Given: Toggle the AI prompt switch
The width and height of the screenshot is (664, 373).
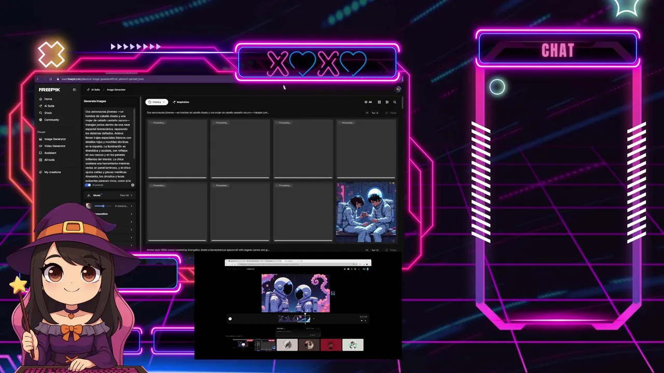Looking at the screenshot, I should point(88,185).
